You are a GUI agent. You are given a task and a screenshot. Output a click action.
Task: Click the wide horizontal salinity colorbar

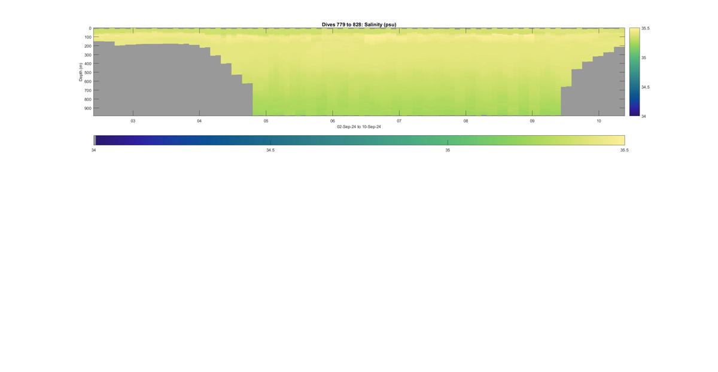[x=359, y=140]
